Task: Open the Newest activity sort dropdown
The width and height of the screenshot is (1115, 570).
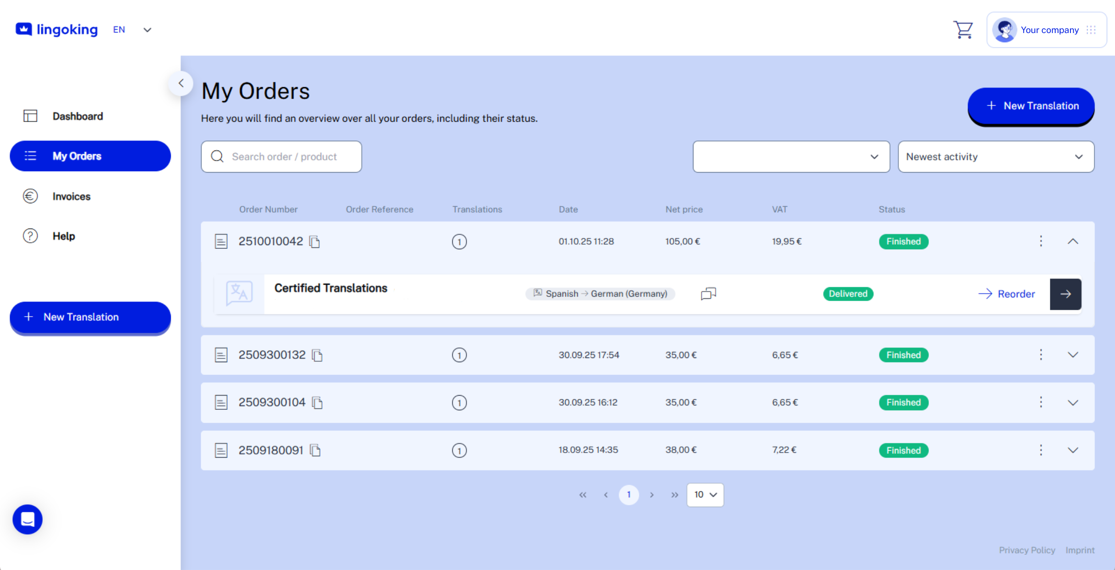Action: pos(996,156)
